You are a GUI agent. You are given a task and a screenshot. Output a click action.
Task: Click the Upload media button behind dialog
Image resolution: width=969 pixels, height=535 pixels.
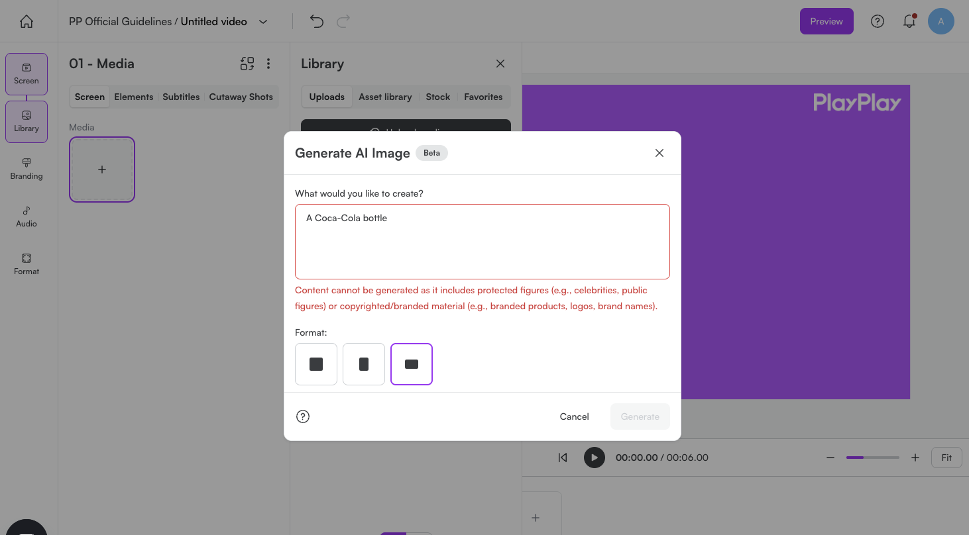(406, 126)
